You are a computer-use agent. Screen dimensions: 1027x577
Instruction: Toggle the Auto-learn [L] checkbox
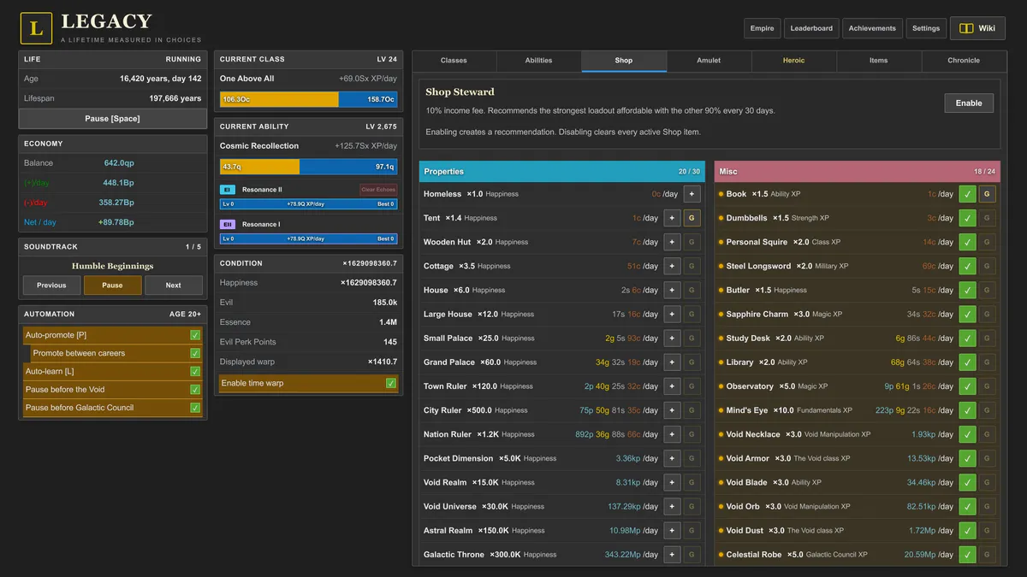[x=195, y=371]
